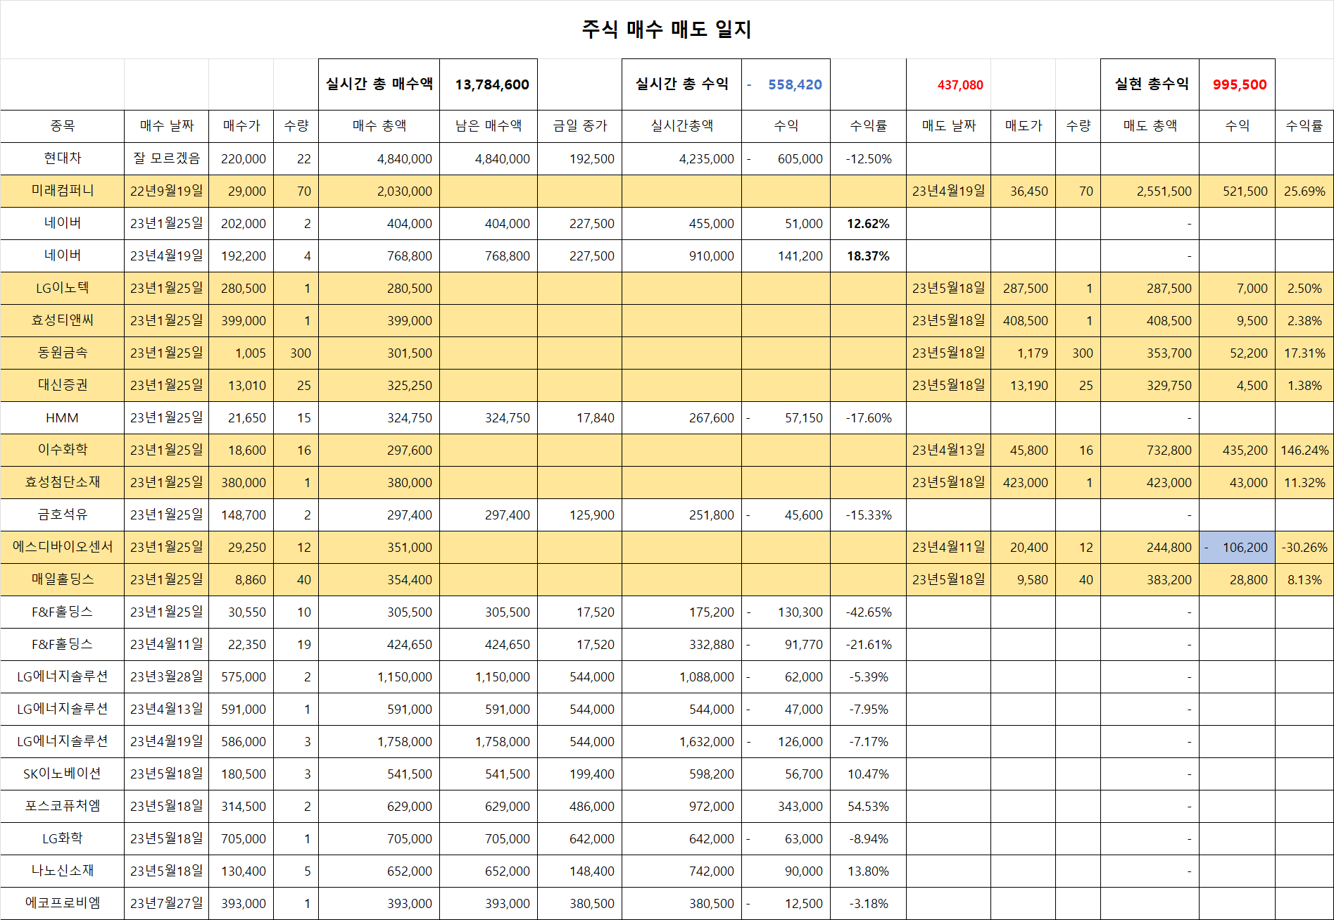This screenshot has width=1334, height=920.
Task: Select the 13,784,600 total purchase cell
Action: [489, 84]
